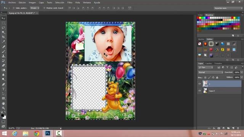
Task: Select the Zoom tool
Action: tap(3, 108)
